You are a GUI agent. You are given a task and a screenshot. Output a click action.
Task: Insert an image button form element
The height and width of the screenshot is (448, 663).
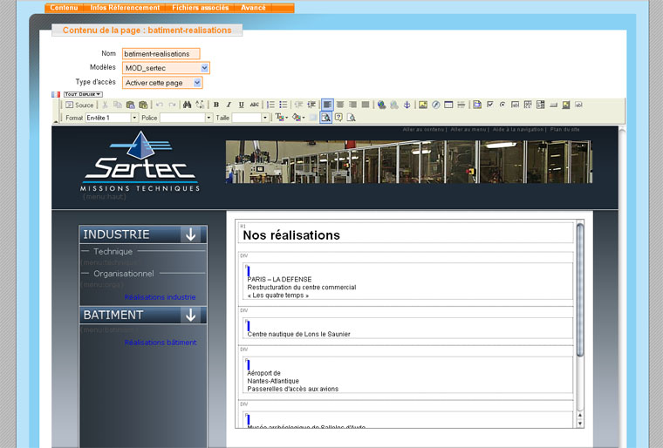pos(566,105)
